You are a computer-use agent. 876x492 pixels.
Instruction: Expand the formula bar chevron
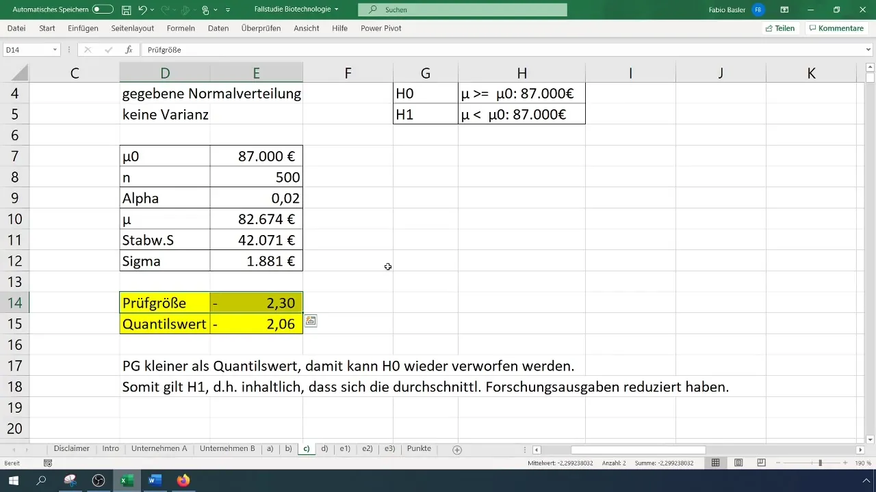869,50
